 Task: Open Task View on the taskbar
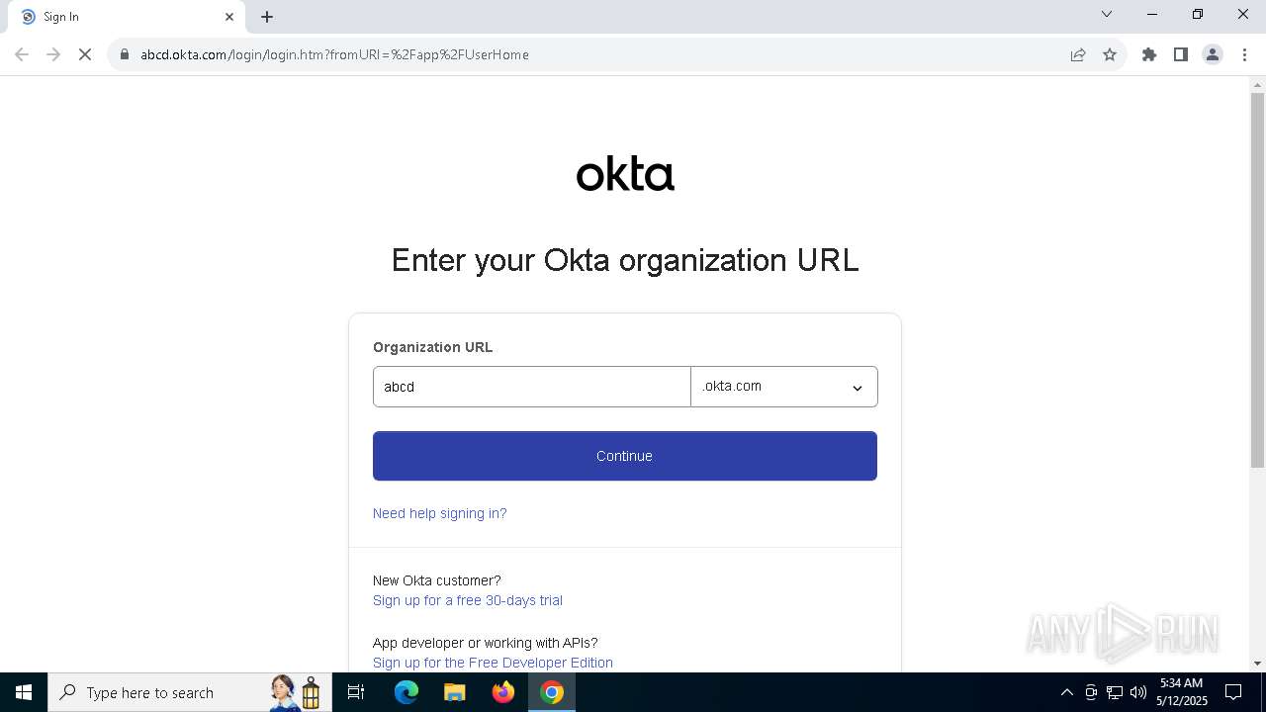pyautogui.click(x=356, y=692)
